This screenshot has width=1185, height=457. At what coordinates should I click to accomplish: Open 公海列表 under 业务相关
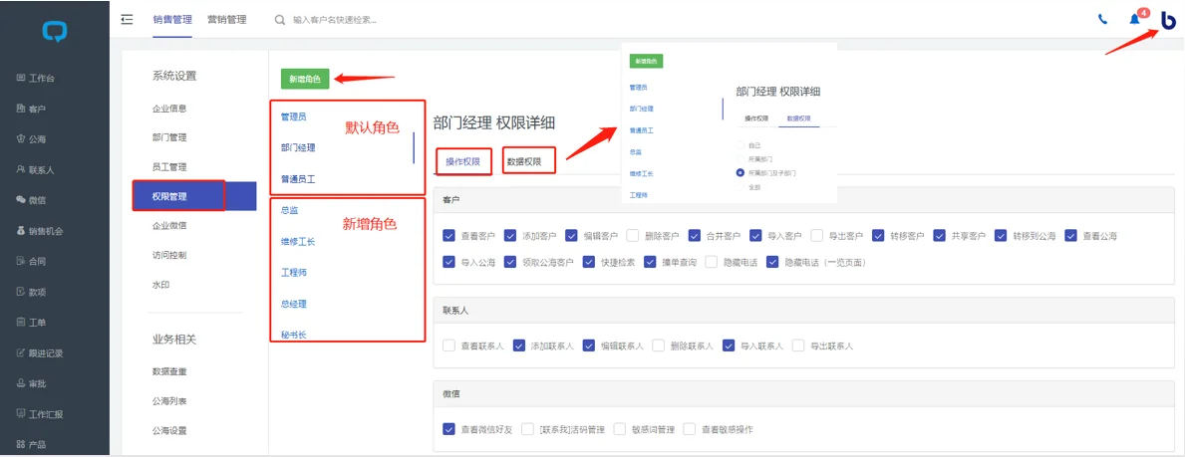tap(169, 401)
